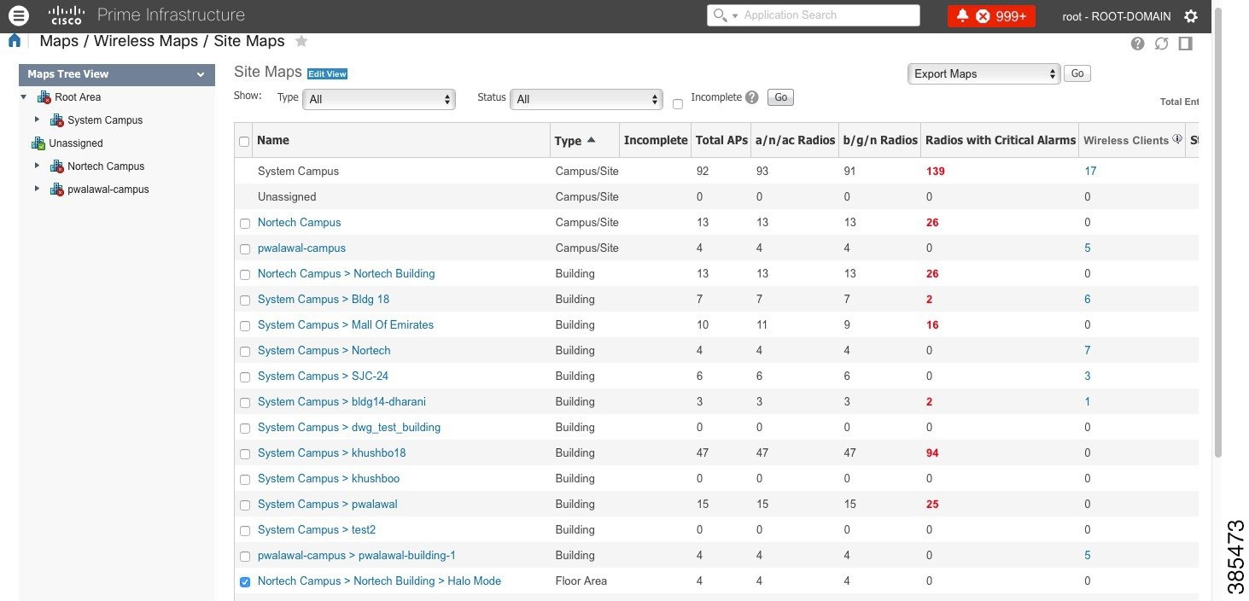Click the Go button beside Export Maps
The height and width of the screenshot is (601, 1249).
point(1076,73)
